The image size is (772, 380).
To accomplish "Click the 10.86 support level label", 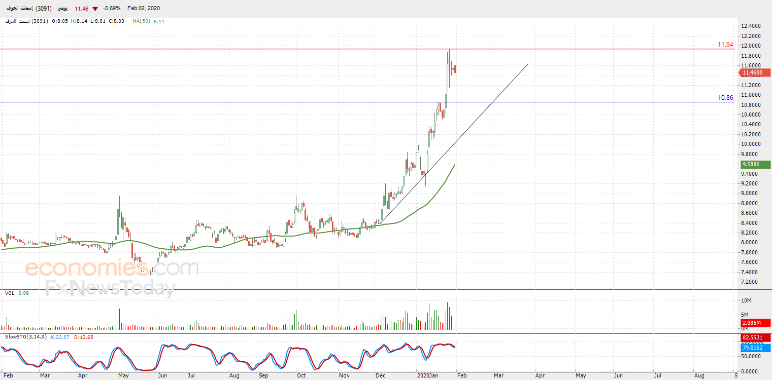I will click(x=725, y=98).
